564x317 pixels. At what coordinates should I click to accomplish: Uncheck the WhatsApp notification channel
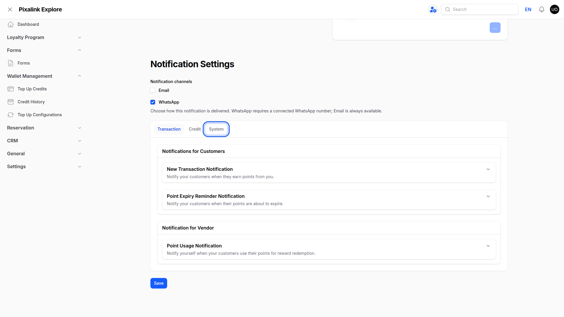[x=153, y=102]
